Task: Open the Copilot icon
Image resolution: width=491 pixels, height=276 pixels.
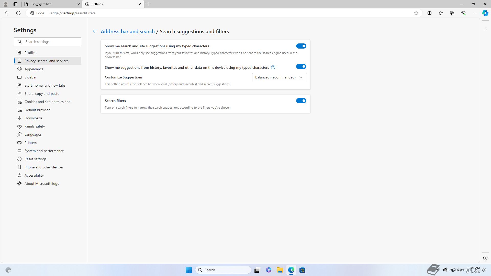Action: 485,13
